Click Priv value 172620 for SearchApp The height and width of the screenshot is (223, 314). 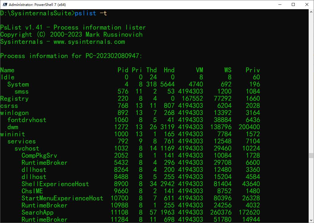pos(249,213)
